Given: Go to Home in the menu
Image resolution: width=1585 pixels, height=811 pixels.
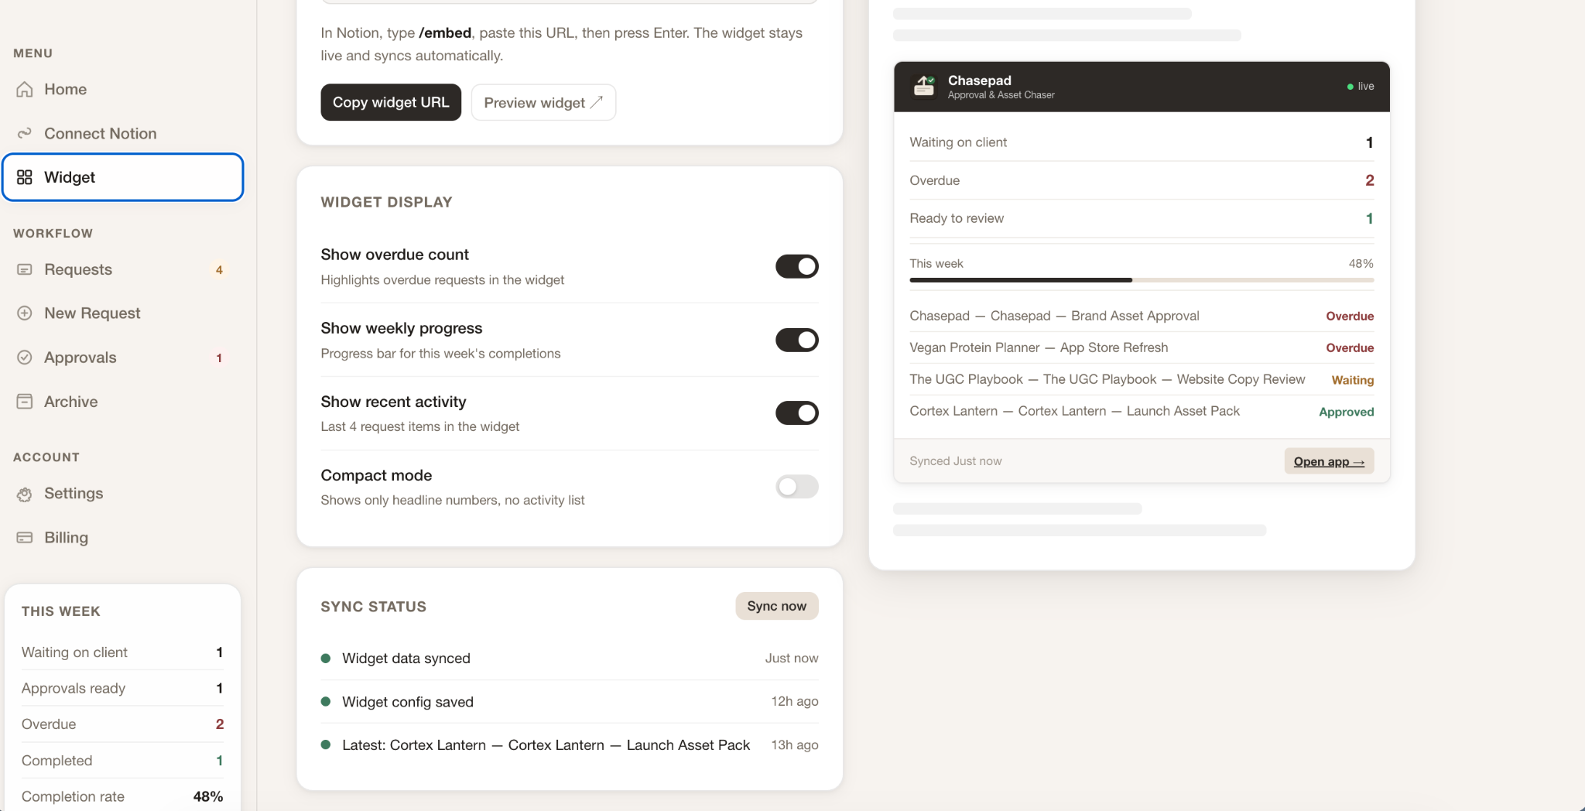Looking at the screenshot, I should pyautogui.click(x=123, y=89).
